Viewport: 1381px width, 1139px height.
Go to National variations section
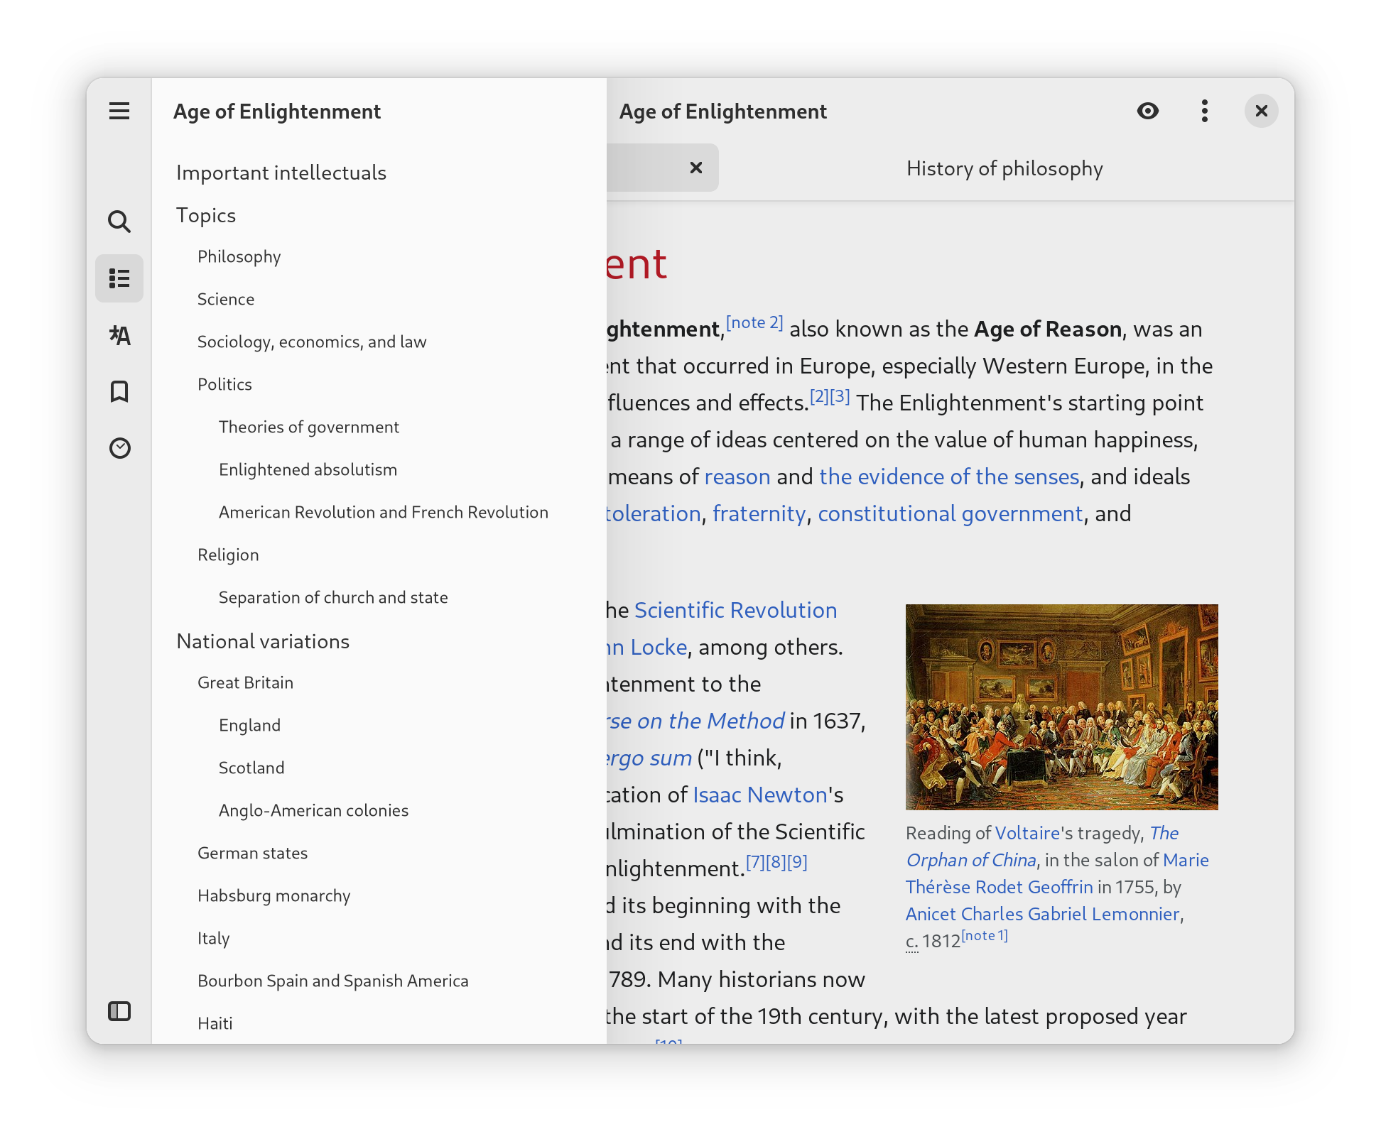tap(263, 642)
